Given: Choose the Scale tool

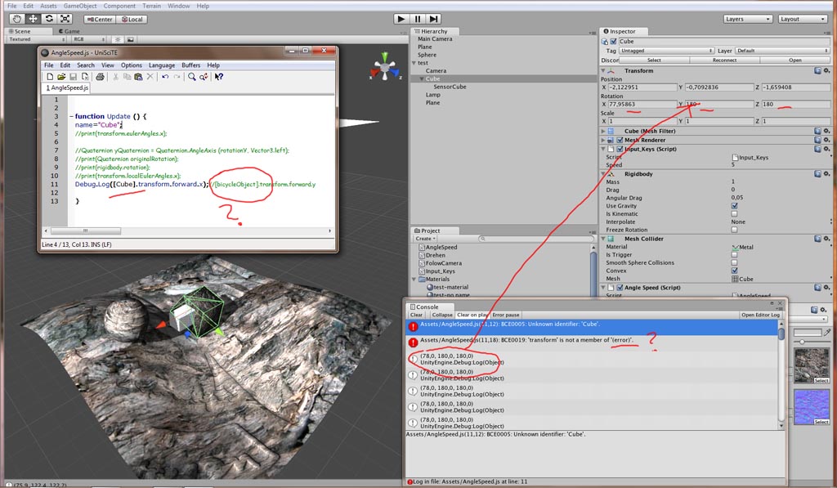Looking at the screenshot, I should (63, 18).
